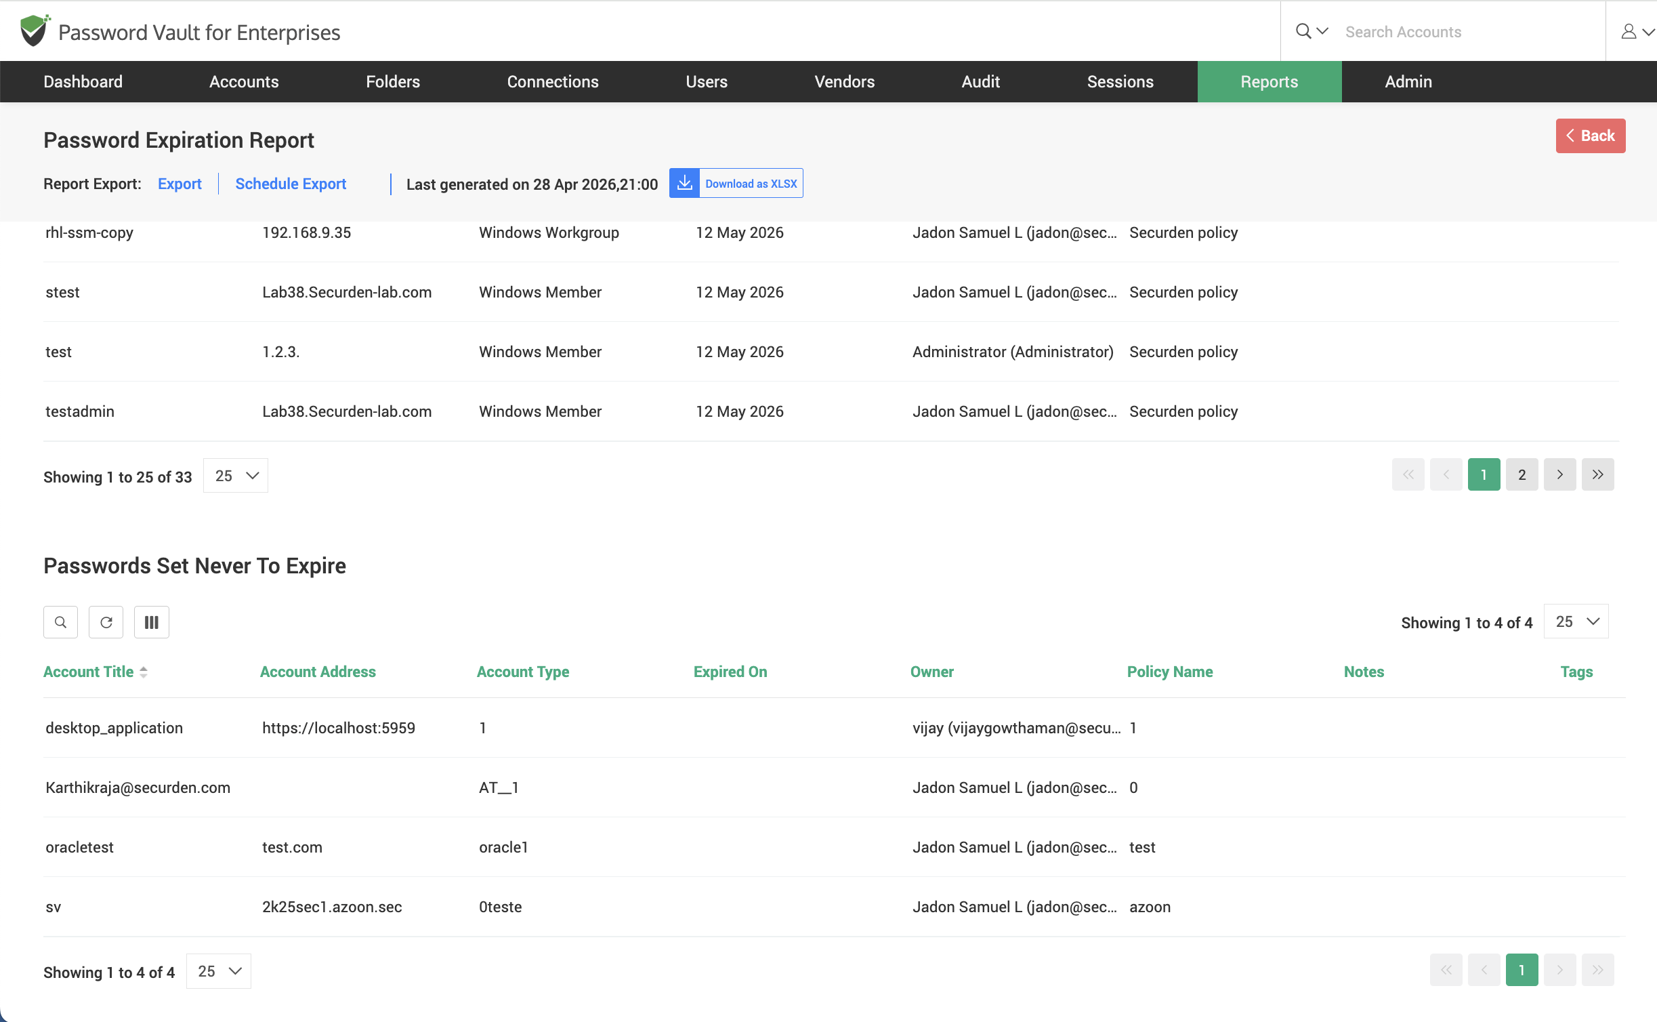
Task: Go to the Accounts tab
Action: (x=244, y=81)
